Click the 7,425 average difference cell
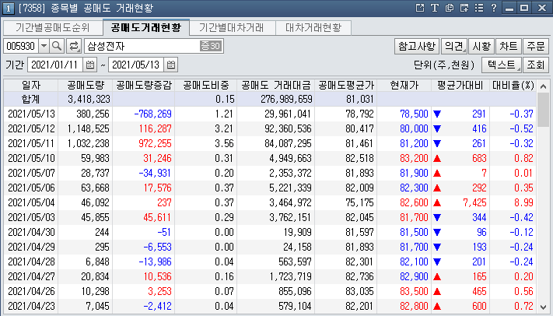Image resolution: width=553 pixels, height=316 pixels. point(460,202)
